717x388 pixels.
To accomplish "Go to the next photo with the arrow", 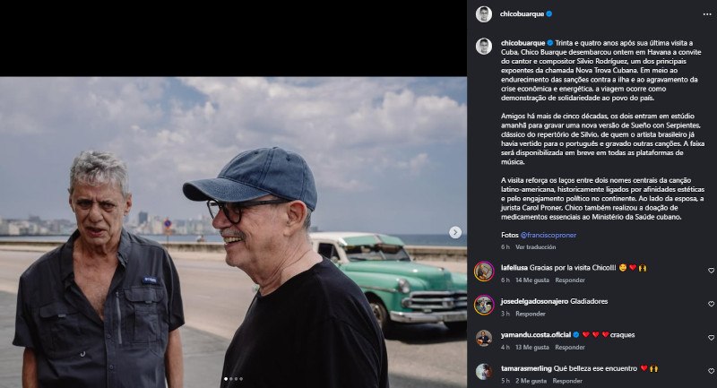I will point(455,232).
